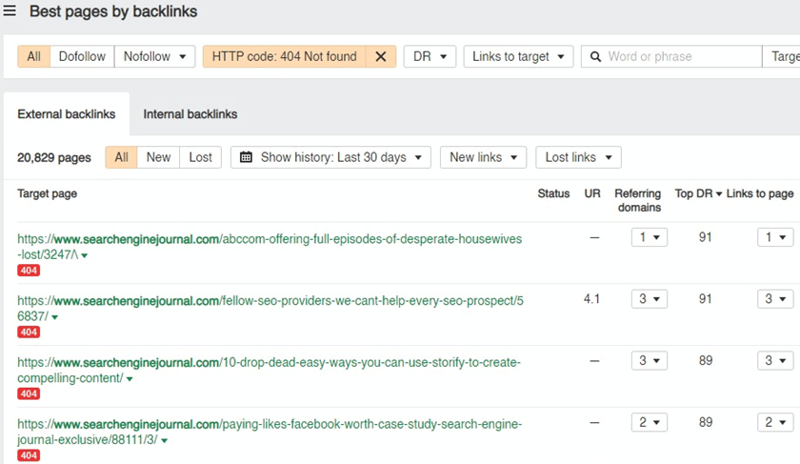Click 404 badge under storify URL

point(29,393)
